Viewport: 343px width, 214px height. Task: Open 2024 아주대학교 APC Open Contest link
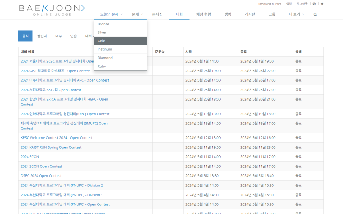pos(65,80)
